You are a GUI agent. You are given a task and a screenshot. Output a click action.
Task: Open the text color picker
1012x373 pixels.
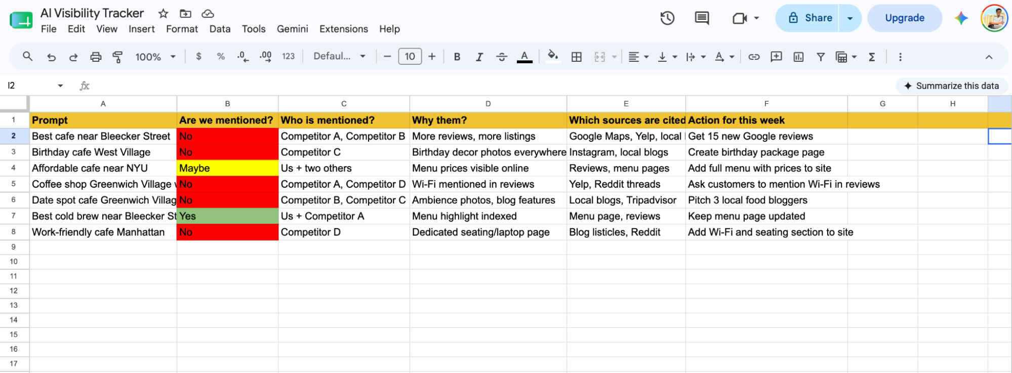point(524,57)
